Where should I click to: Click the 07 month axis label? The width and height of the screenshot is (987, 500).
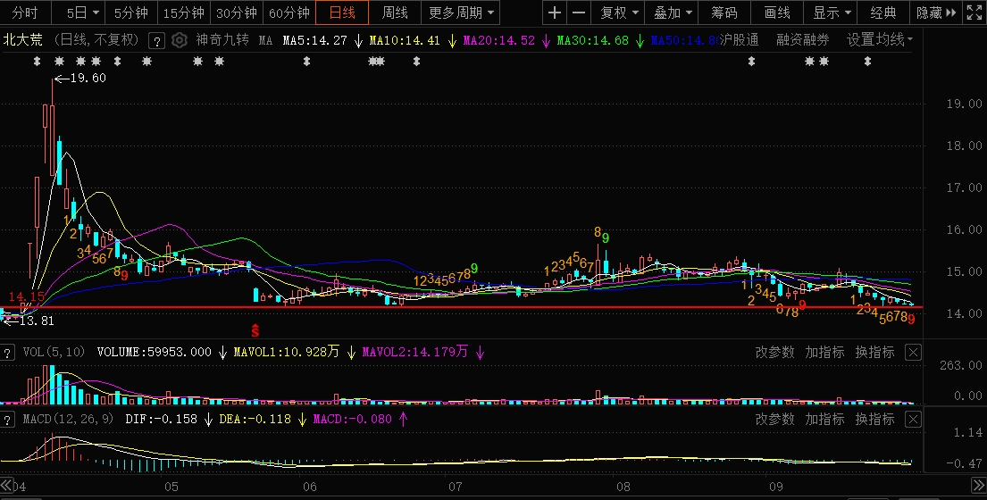point(456,487)
